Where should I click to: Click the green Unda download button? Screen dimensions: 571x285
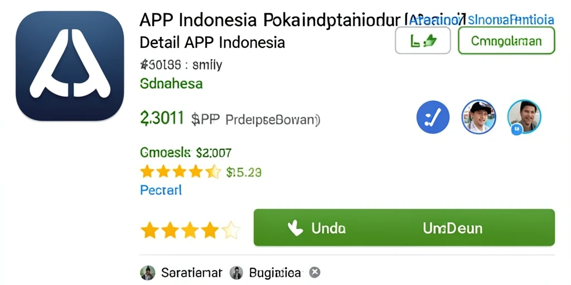pyautogui.click(x=404, y=228)
